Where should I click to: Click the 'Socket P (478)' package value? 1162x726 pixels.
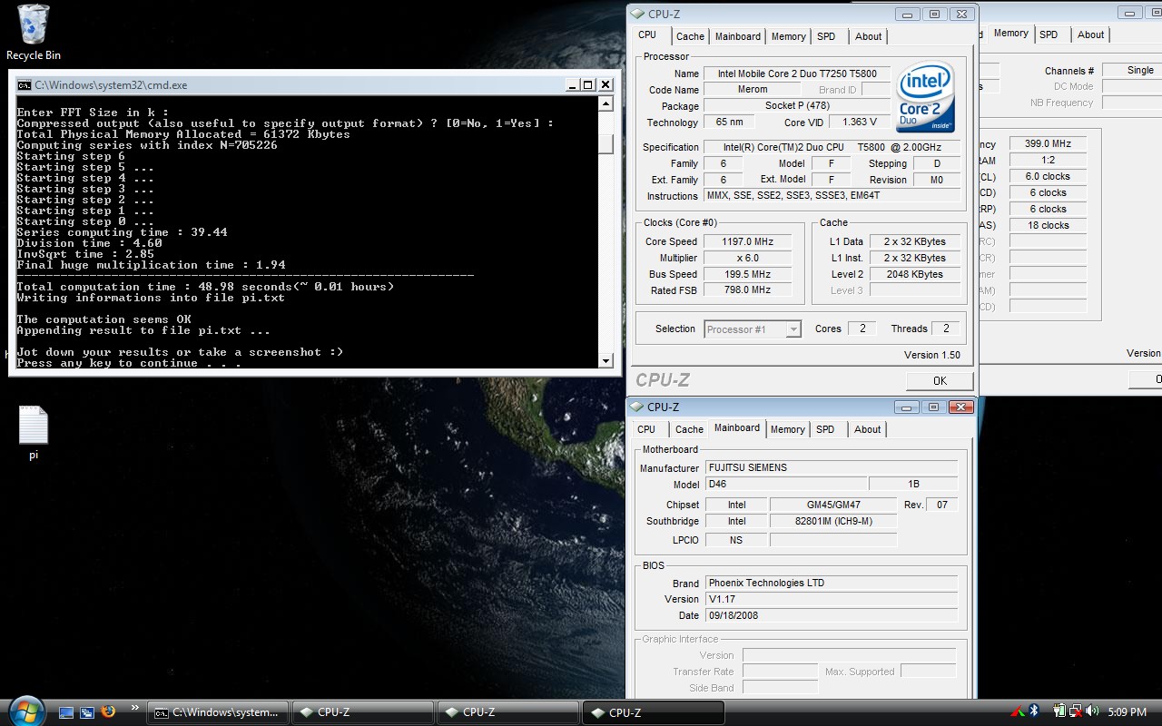797,106
